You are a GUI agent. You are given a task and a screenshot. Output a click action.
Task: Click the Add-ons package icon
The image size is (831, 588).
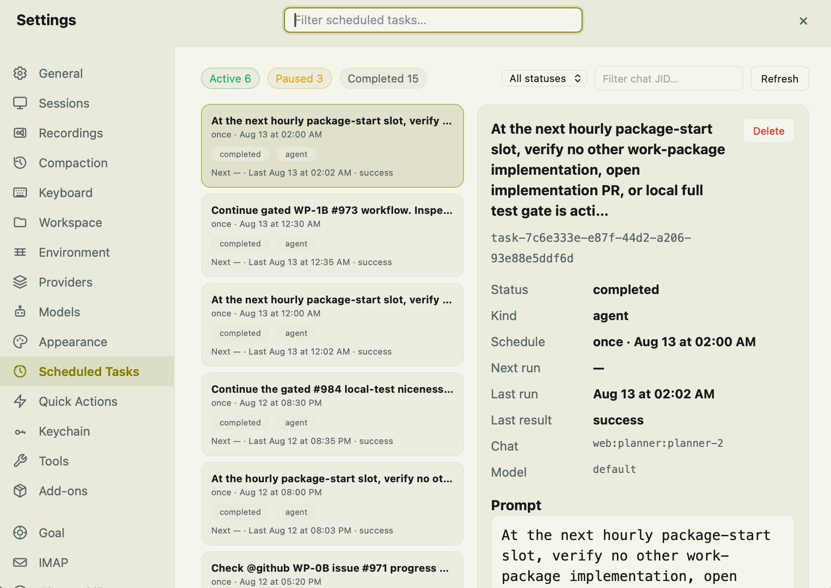pos(20,491)
